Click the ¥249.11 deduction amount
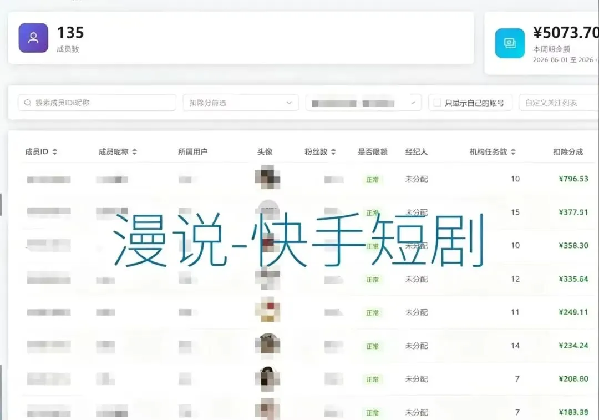Viewport: 599px width, 420px height. tap(573, 312)
